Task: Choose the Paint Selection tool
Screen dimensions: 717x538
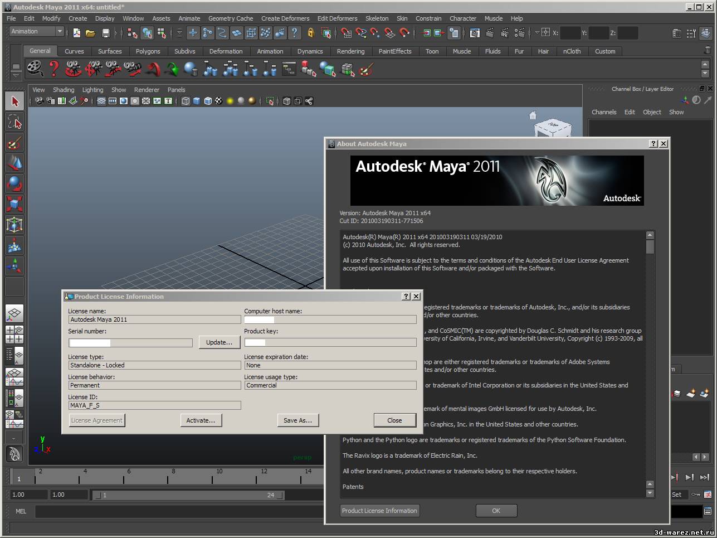Action: (x=14, y=143)
